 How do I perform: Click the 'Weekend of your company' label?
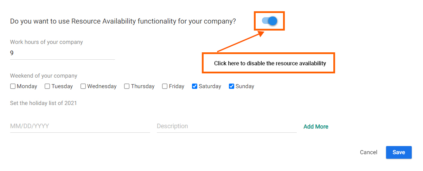[44, 76]
